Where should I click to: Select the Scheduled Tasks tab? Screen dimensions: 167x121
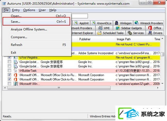coord(110,33)
